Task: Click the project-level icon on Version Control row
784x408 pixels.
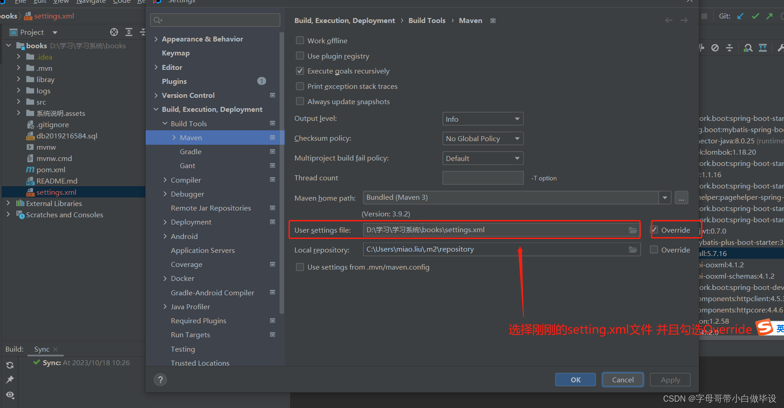Action: (272, 95)
